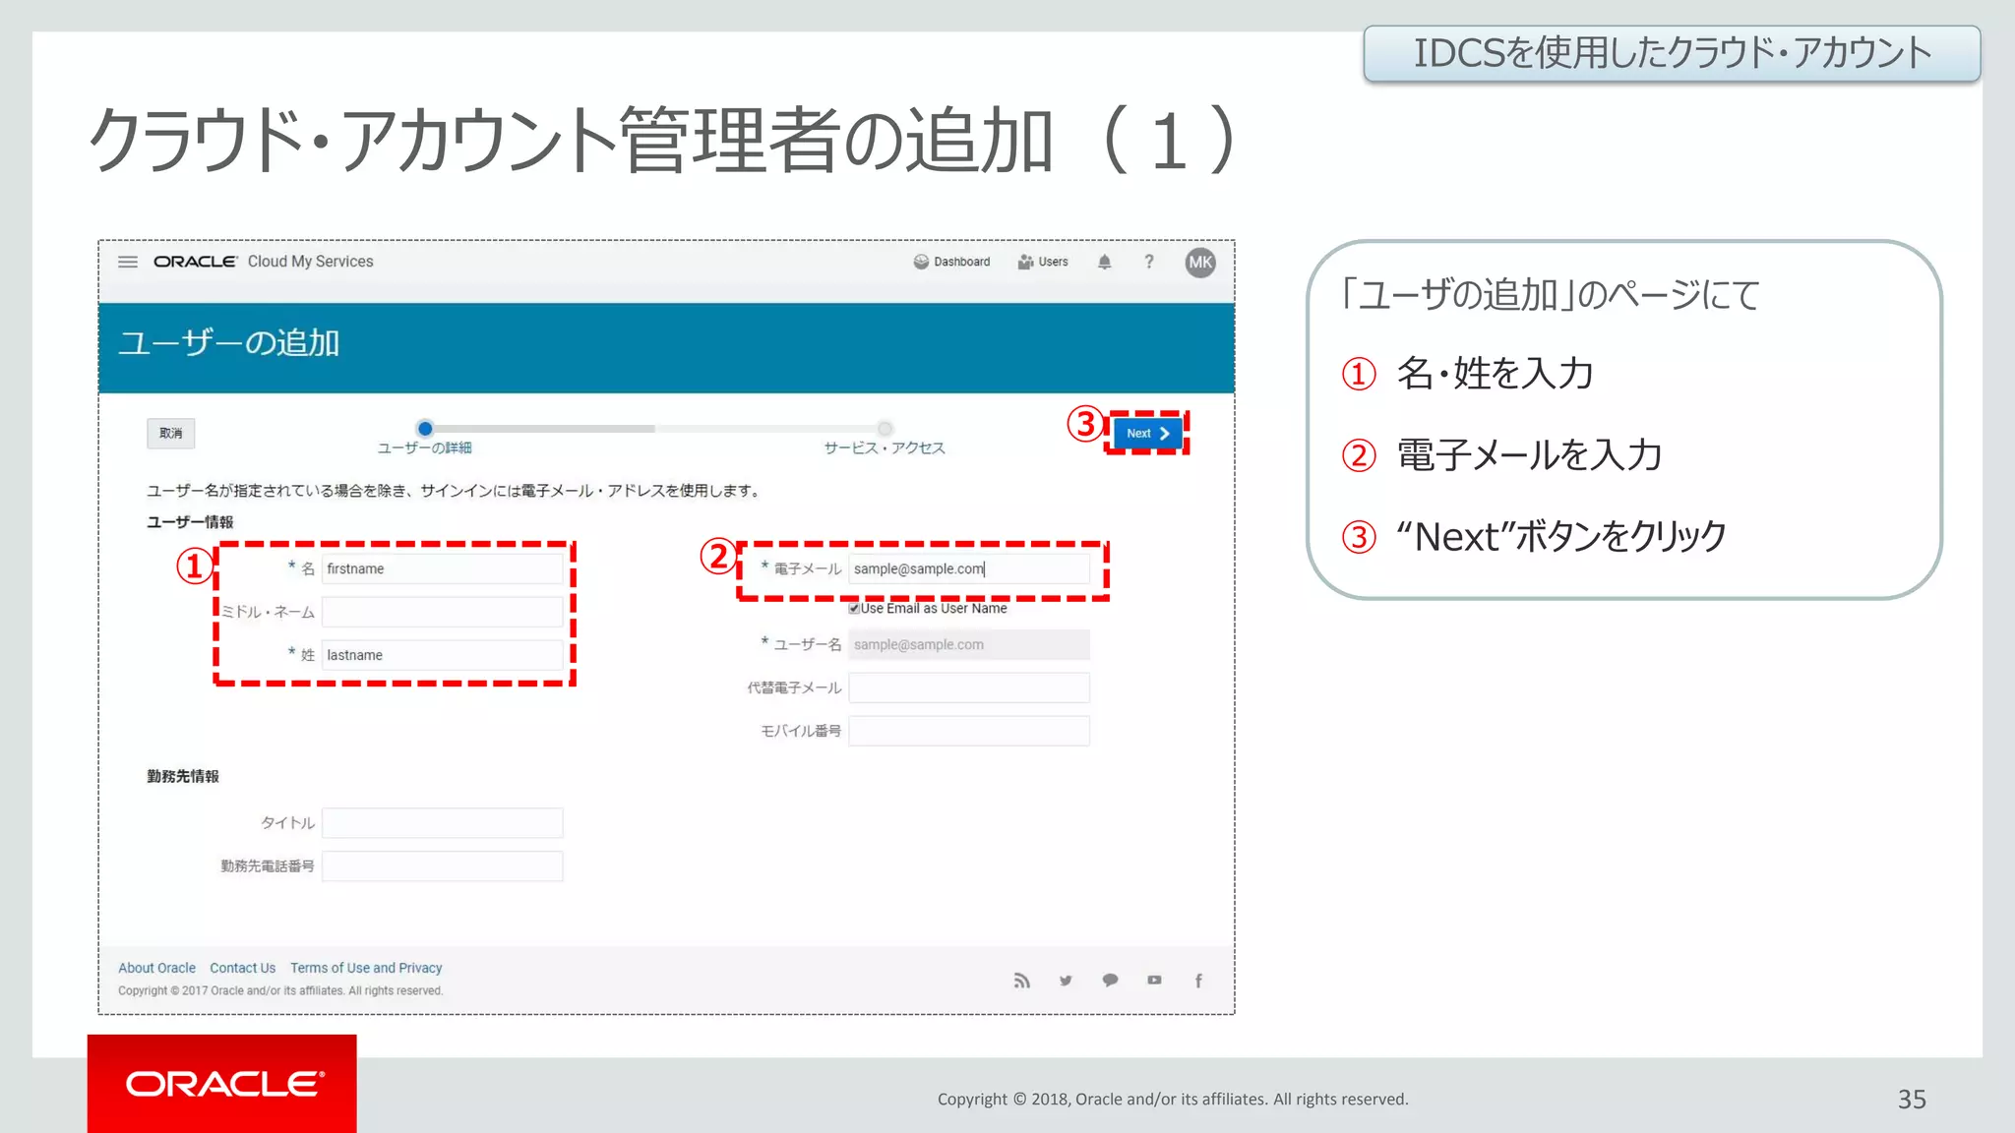Viewport: 2015px width, 1133px height.
Task: Open the Dashboard link in header
Action: point(951,262)
